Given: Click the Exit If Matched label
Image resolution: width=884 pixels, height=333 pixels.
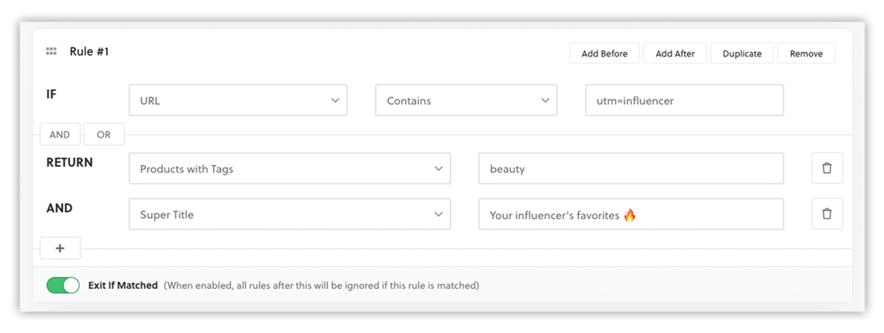Looking at the screenshot, I should pos(123,285).
